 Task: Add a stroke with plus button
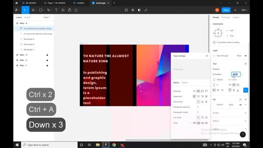246,113
